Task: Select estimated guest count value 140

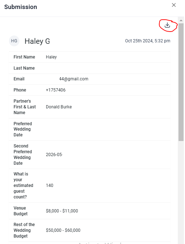Action: pos(49,186)
